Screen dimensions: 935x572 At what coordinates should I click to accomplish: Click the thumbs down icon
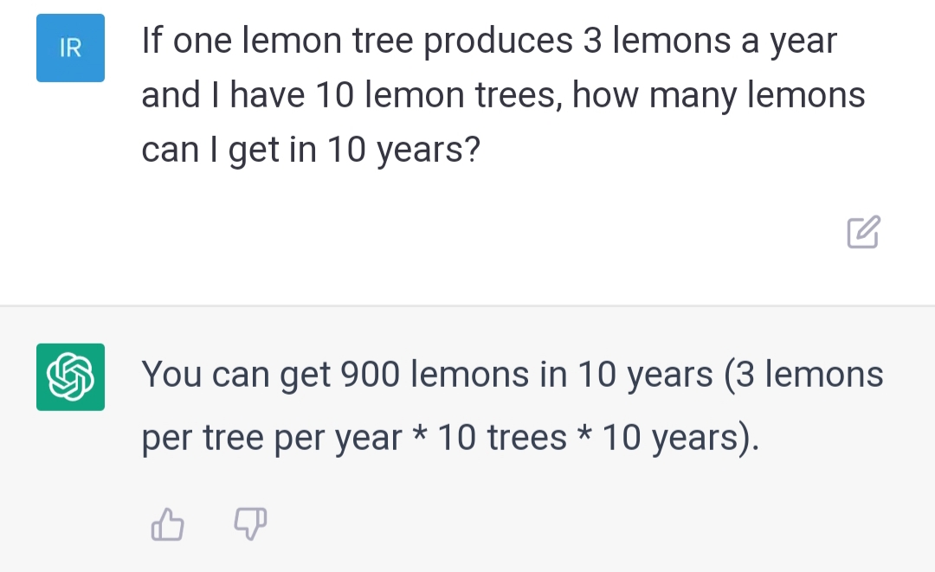tap(251, 522)
